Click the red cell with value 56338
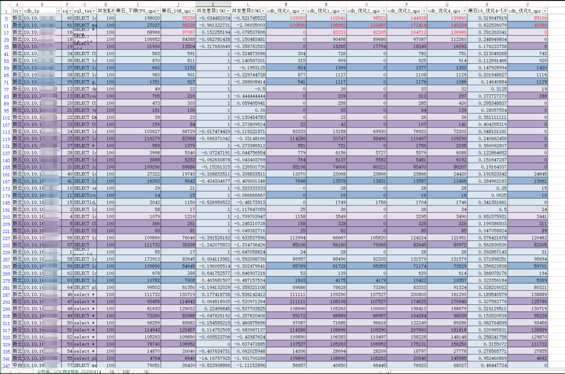The image size is (565, 374). click(x=178, y=25)
